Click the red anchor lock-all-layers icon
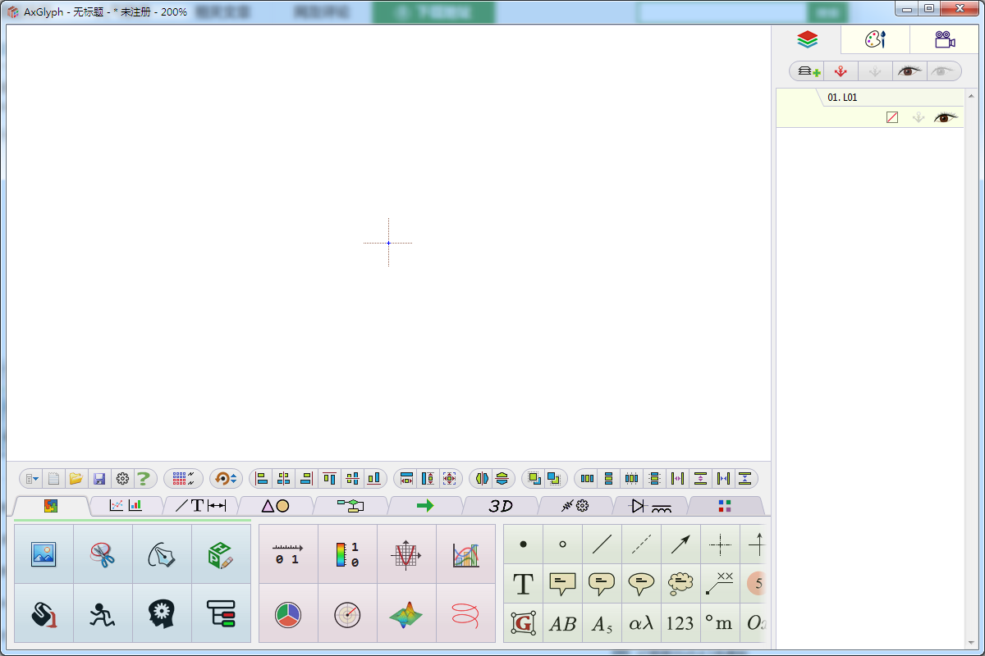Image resolution: width=985 pixels, height=656 pixels. (x=841, y=71)
